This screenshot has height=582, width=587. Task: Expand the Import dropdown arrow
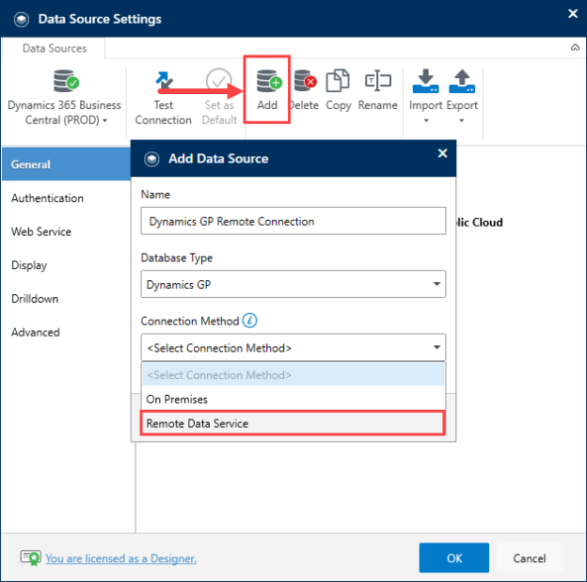coord(425,120)
